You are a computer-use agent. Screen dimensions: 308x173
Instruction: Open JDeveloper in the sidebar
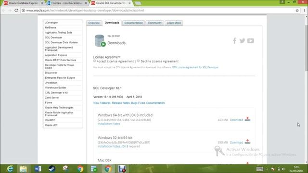point(51,23)
